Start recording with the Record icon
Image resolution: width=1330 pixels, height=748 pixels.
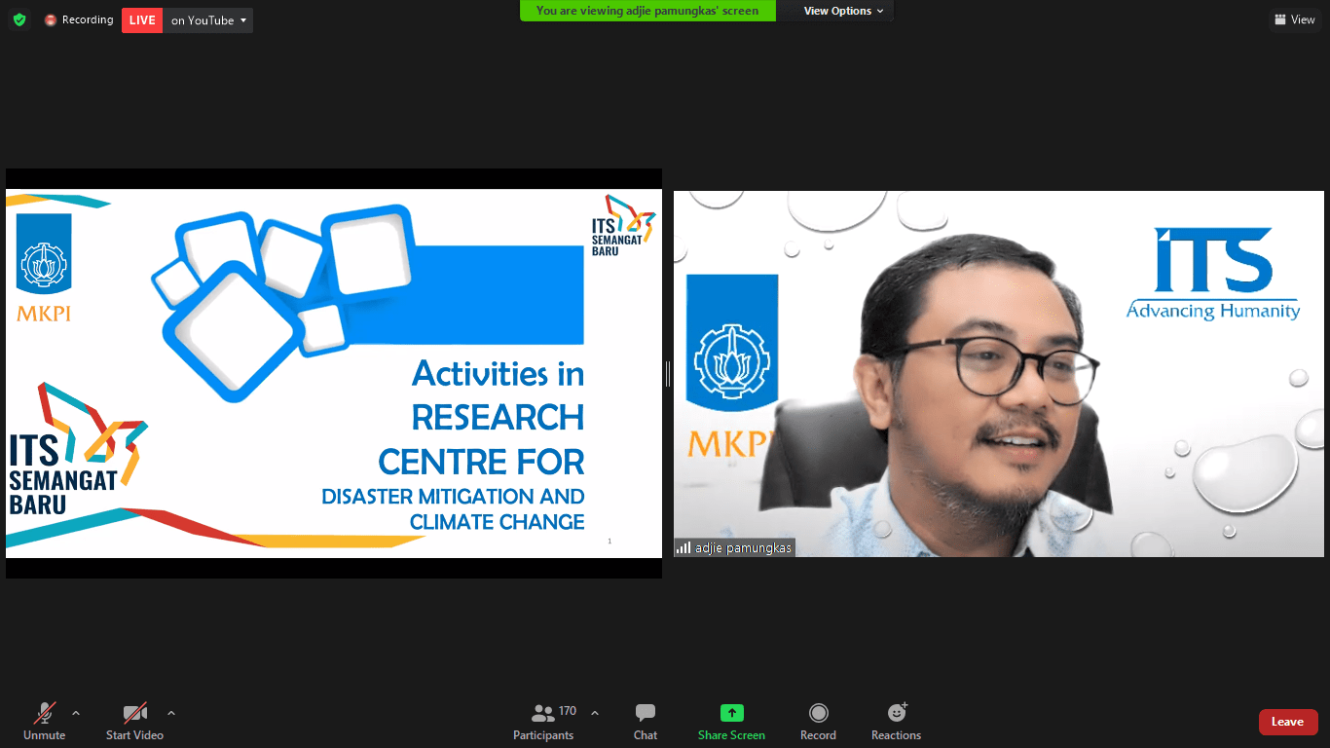818,713
